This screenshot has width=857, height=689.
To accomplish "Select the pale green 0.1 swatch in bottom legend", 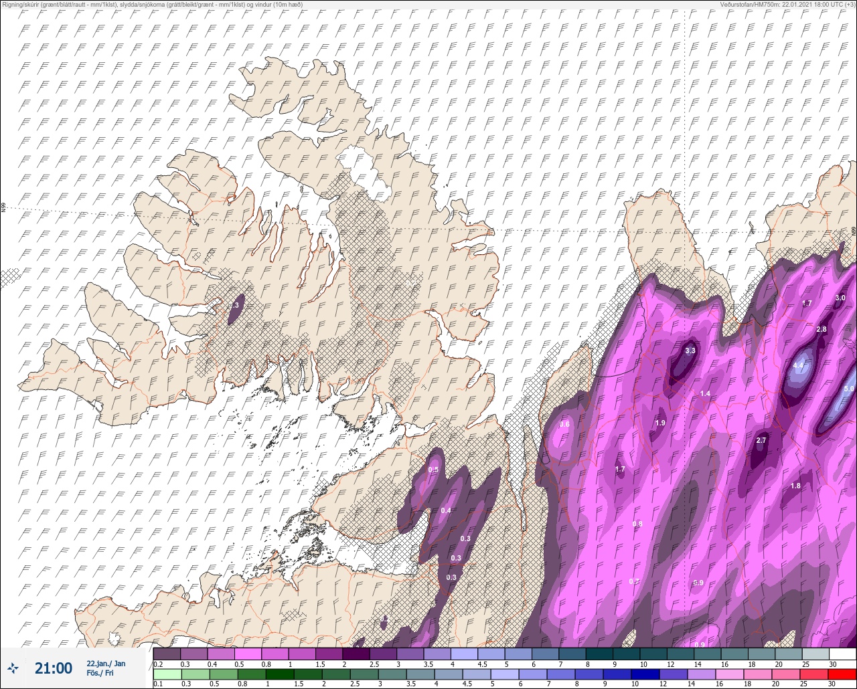I will pyautogui.click(x=167, y=674).
